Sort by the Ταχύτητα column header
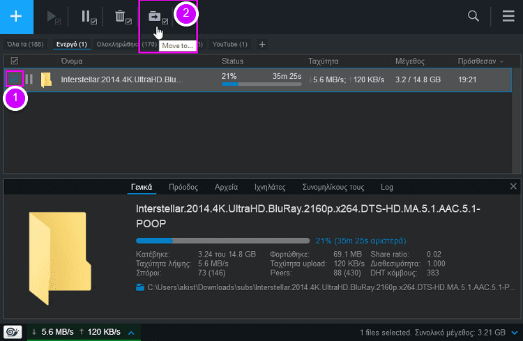The height and width of the screenshot is (341, 523). pyautogui.click(x=323, y=61)
